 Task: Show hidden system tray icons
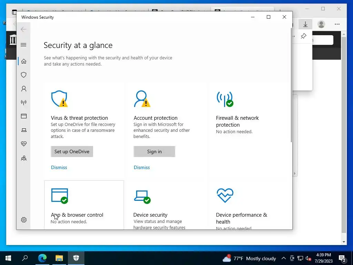(284, 258)
